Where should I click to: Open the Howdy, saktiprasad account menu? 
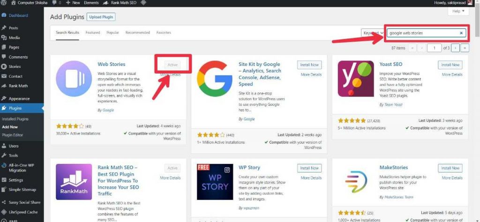coord(454,3)
